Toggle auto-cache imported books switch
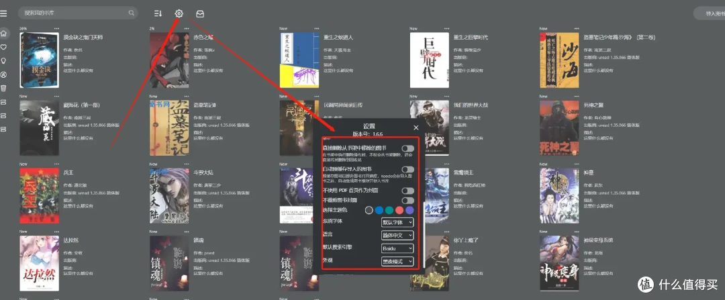This screenshot has width=725, height=300. point(408,170)
